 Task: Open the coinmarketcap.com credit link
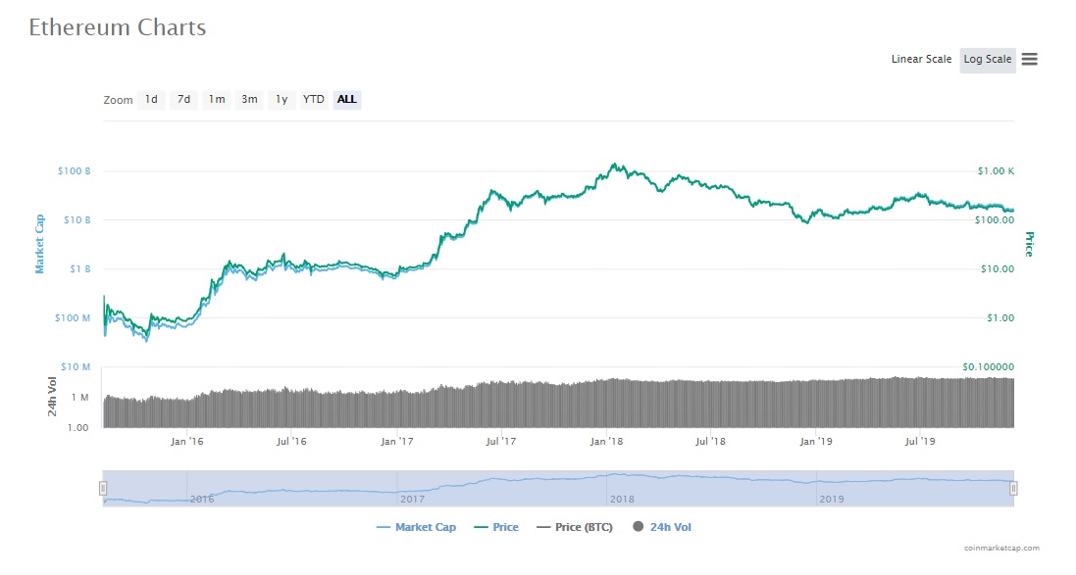1000,548
